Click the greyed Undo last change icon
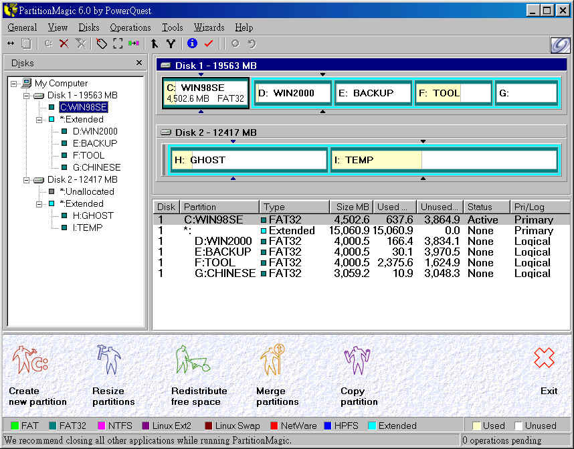The height and width of the screenshot is (449, 574). tap(252, 43)
